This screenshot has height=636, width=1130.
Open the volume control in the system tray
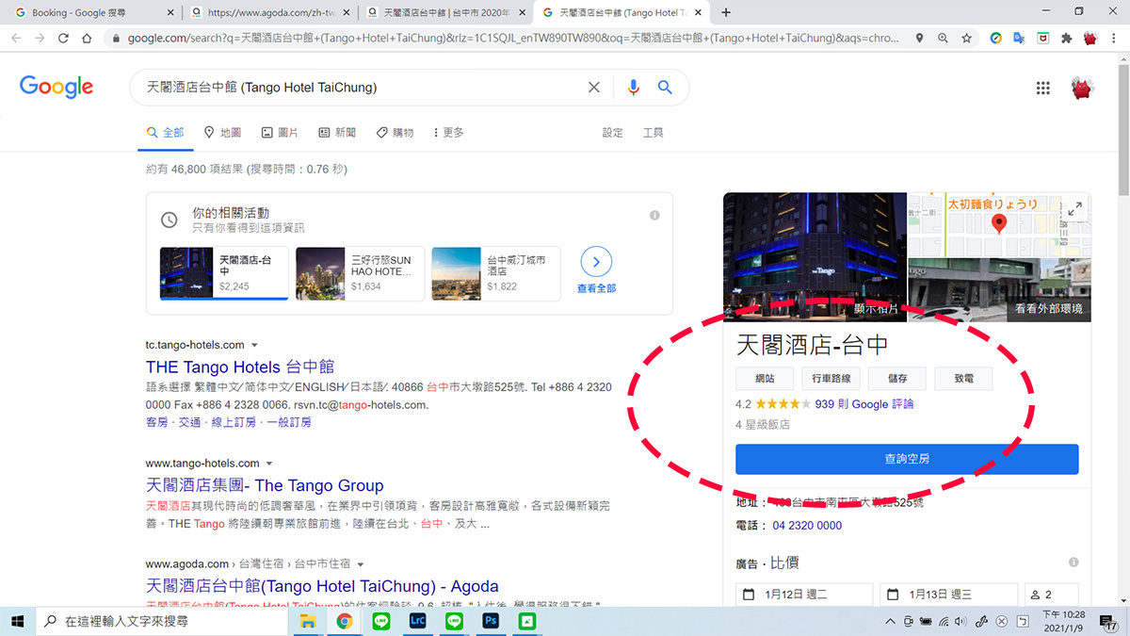[x=960, y=621]
